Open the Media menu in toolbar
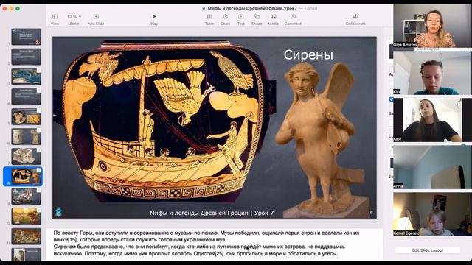 (x=274, y=19)
